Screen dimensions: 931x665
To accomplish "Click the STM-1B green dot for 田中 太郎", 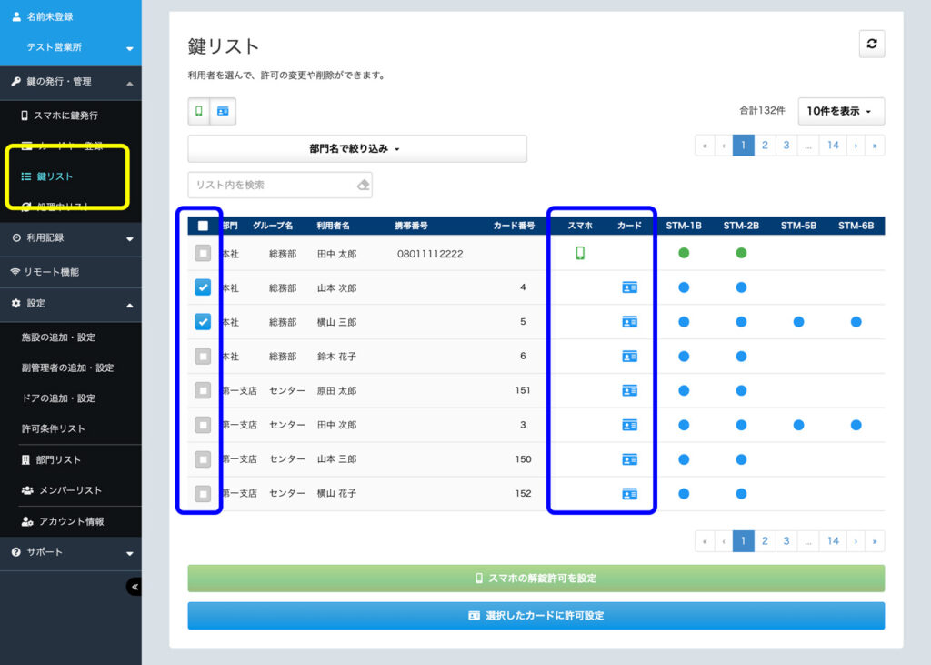I will (x=684, y=253).
